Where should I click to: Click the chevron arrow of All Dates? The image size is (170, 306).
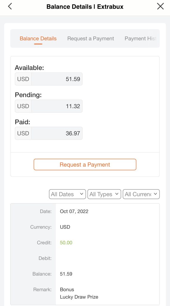82,194
